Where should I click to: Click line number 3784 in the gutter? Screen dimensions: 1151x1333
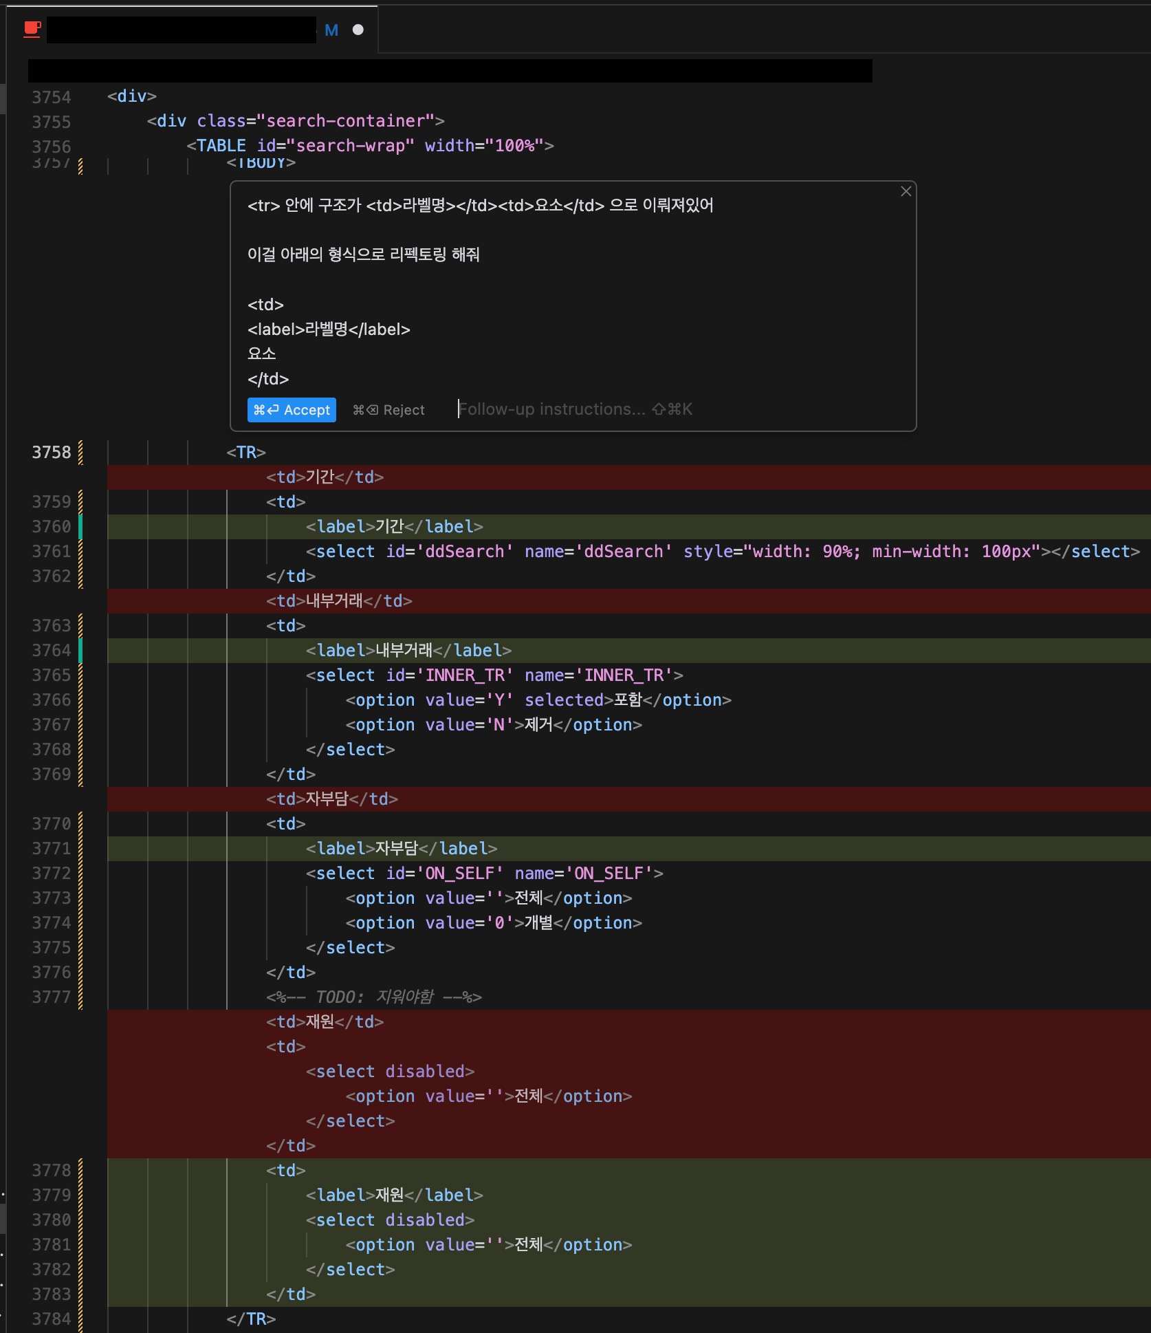click(52, 1319)
